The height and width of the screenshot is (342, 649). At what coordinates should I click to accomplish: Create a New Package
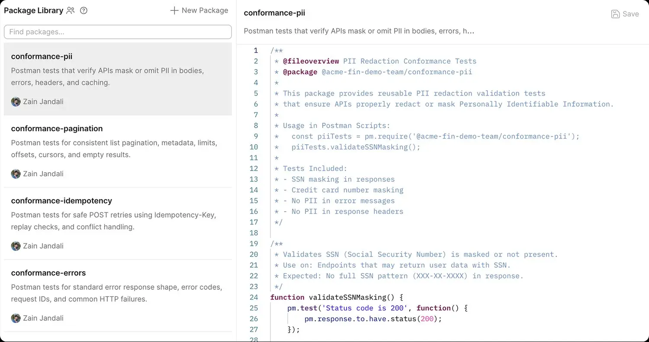(x=199, y=10)
